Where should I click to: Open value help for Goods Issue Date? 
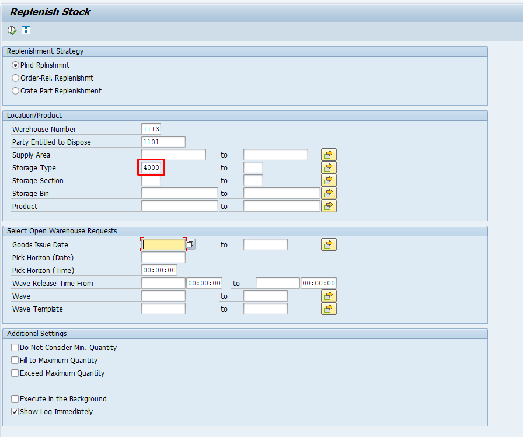pyautogui.click(x=190, y=244)
